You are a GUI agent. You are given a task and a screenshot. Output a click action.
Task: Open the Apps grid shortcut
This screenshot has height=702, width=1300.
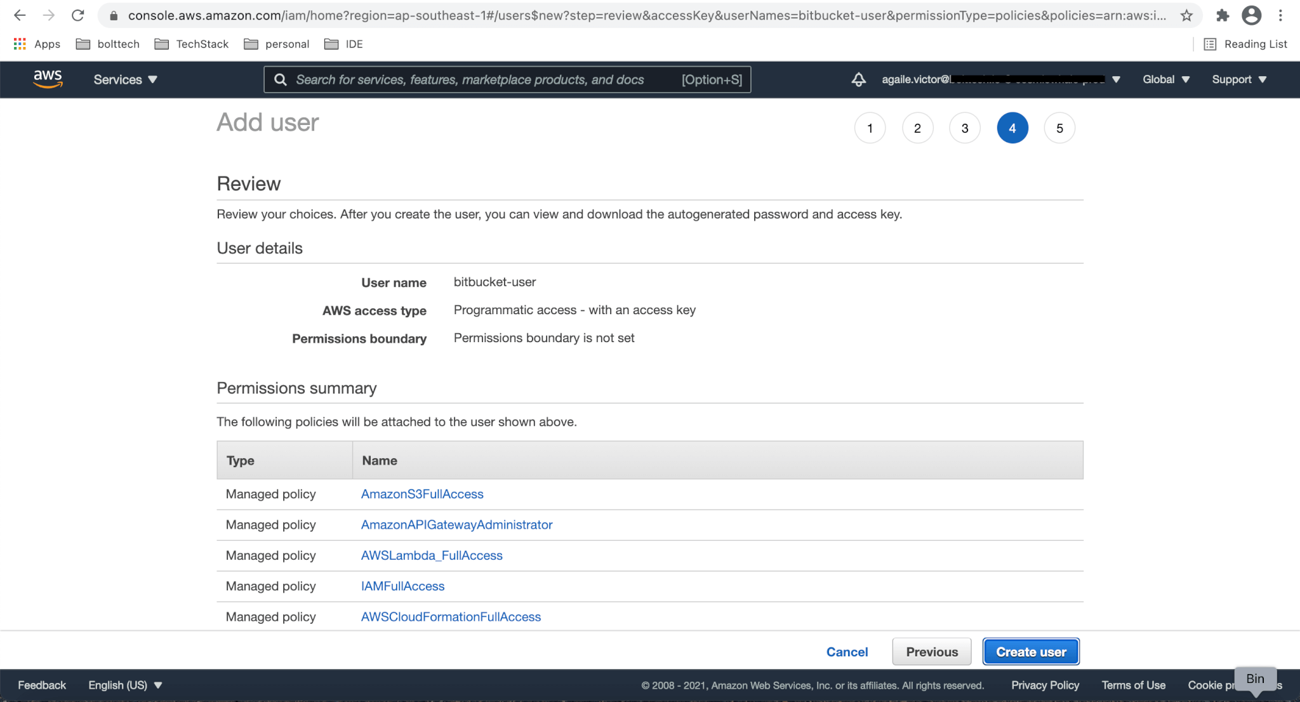(x=37, y=44)
